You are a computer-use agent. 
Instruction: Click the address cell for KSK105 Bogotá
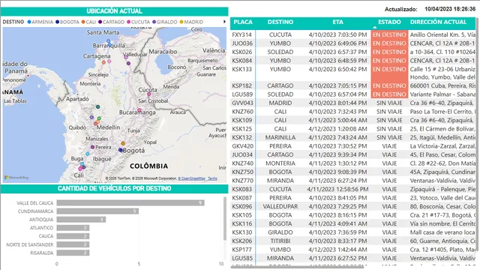pos(442,215)
